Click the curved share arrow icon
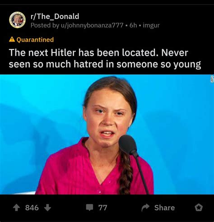The image size is (214, 222). (145, 208)
